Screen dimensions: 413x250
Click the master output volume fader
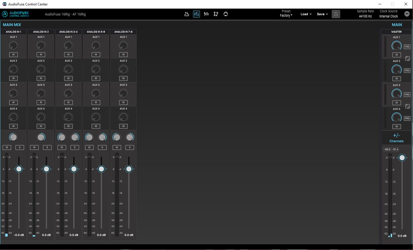pyautogui.click(x=402, y=158)
